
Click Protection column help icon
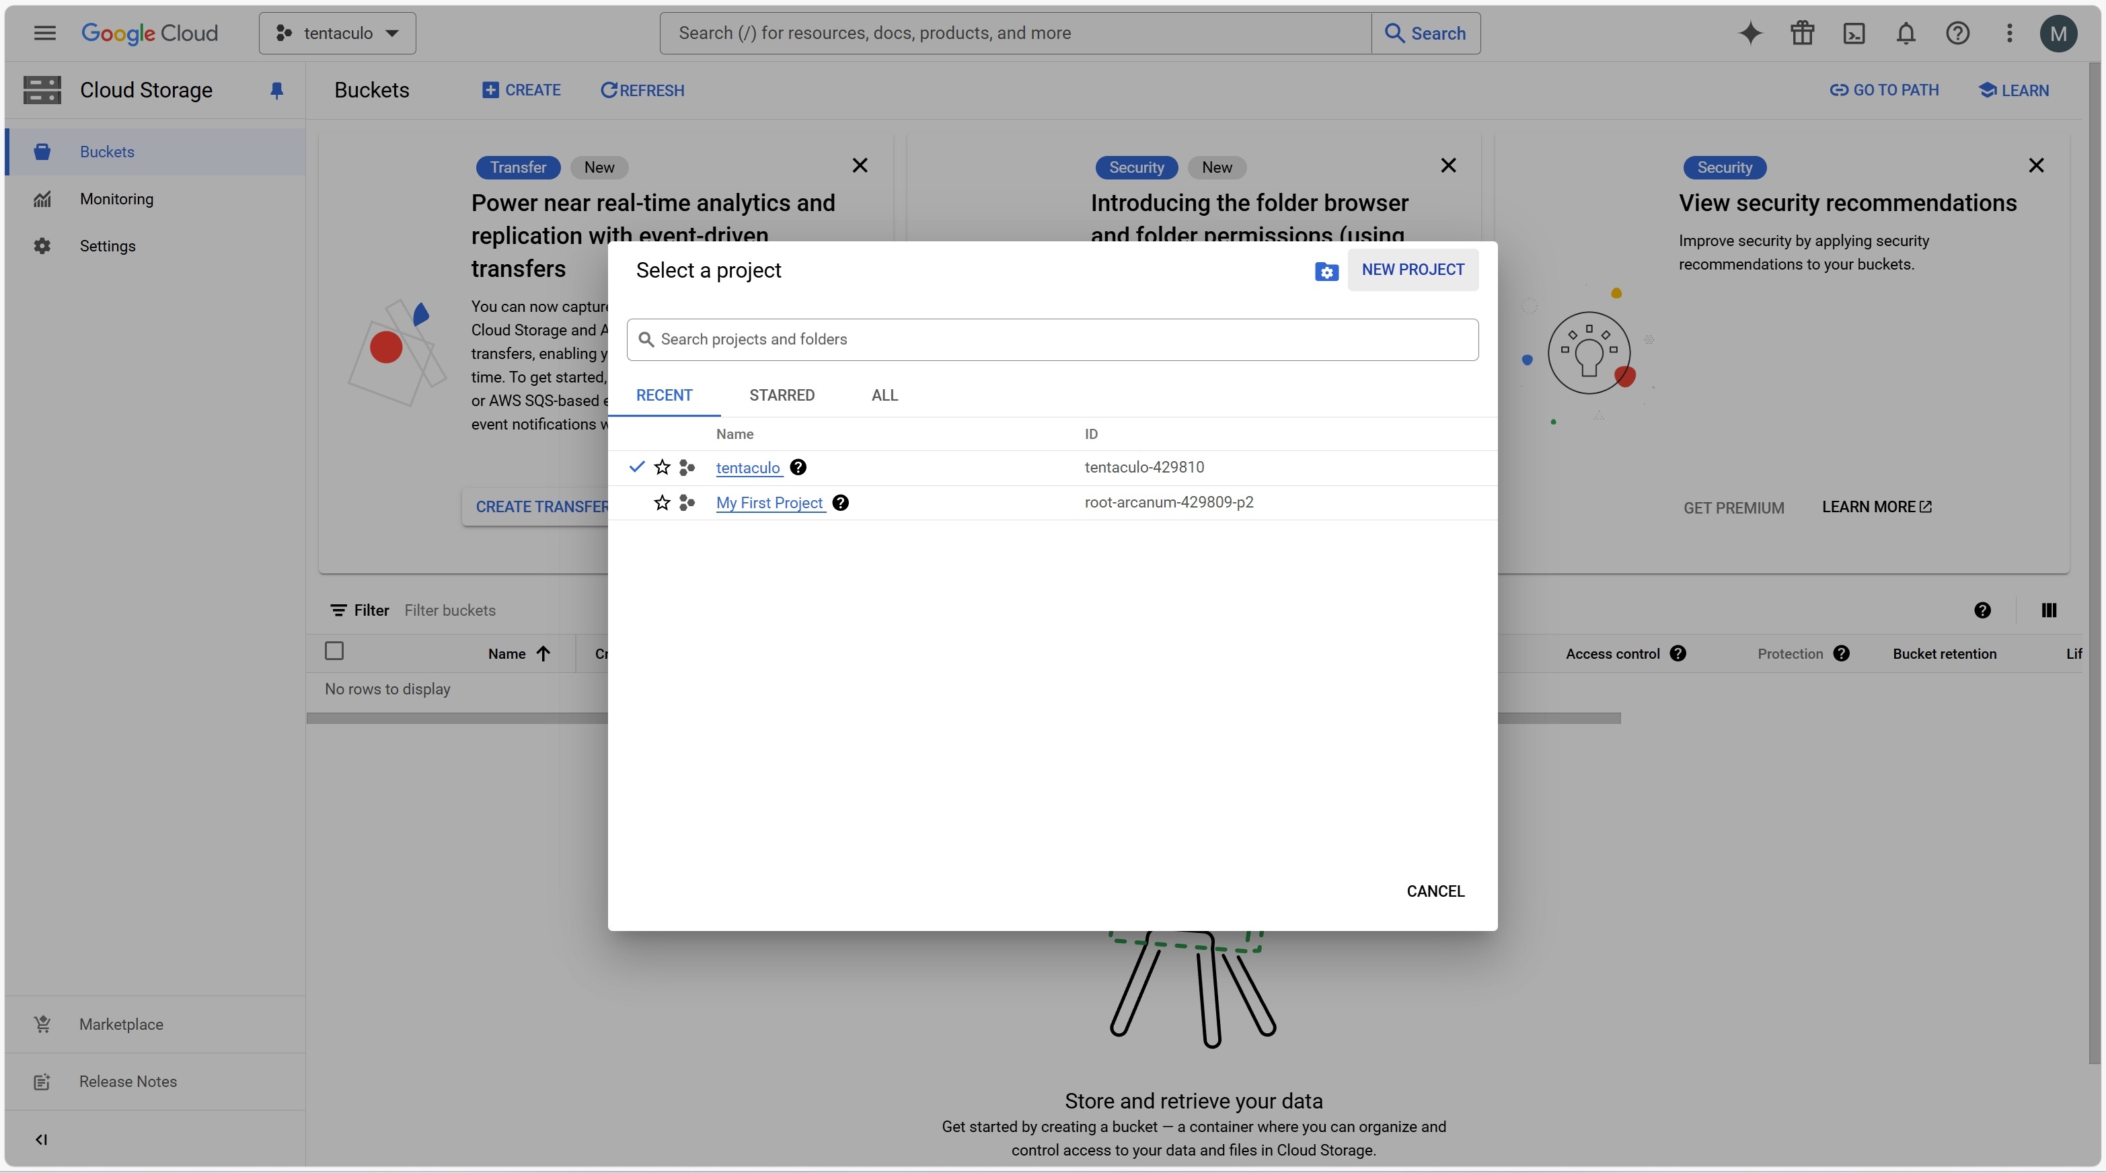click(x=1841, y=653)
